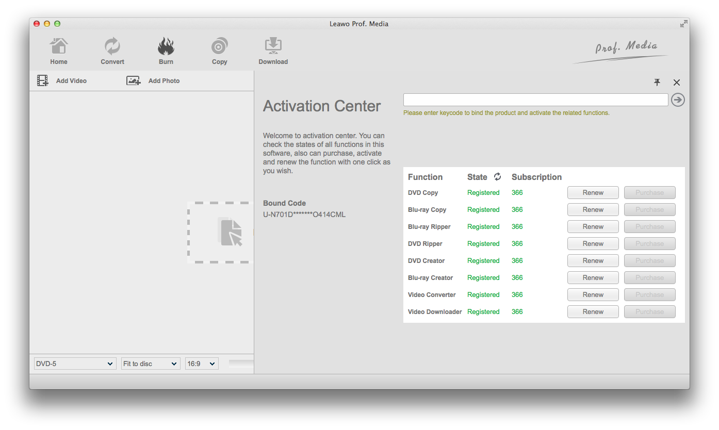Close the Activation Center panel
Screen dimensions: 719x430
click(x=677, y=82)
